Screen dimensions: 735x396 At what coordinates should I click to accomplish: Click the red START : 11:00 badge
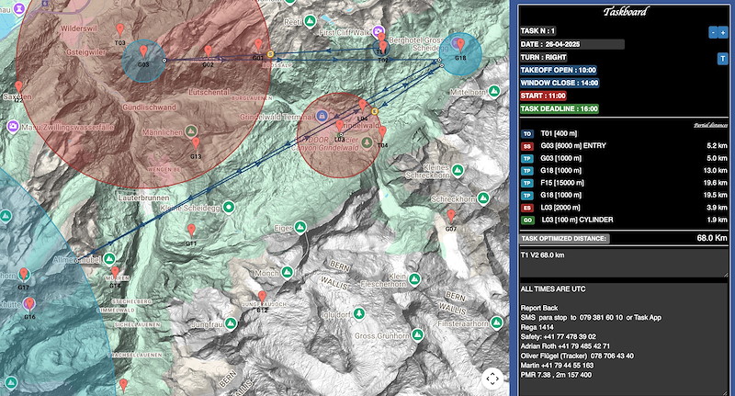tap(543, 96)
